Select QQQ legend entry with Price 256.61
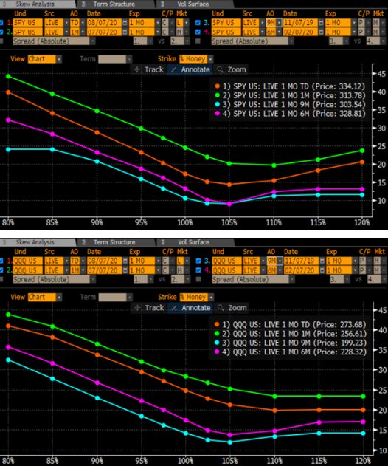 click(290, 334)
